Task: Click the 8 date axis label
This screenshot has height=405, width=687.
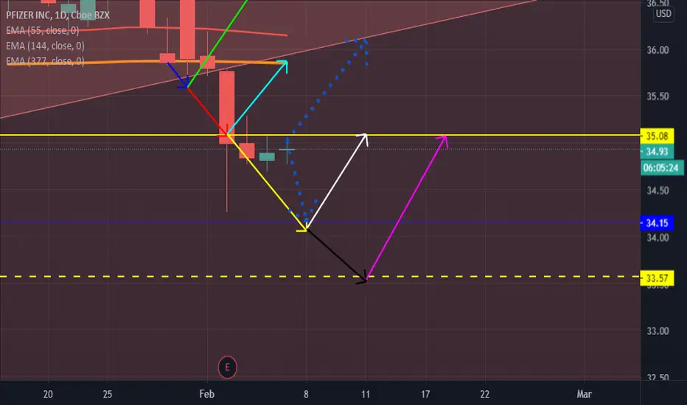Action: click(x=306, y=394)
